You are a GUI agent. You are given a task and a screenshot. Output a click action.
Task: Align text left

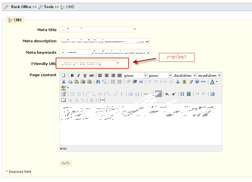point(100,75)
